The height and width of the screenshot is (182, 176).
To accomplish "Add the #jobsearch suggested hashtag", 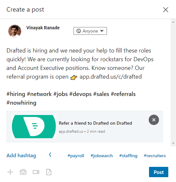I will (101, 156).
